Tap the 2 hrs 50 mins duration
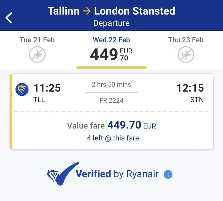The width and height of the screenshot is (223, 201). coord(111,84)
